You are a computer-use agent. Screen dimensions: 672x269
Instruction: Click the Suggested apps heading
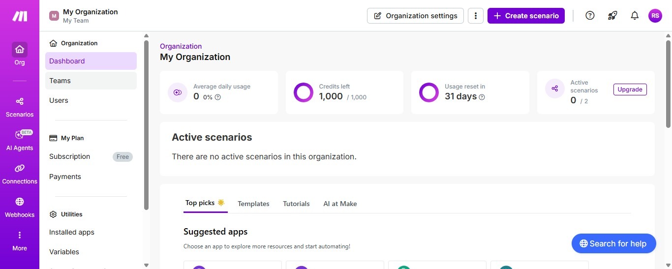(215, 232)
